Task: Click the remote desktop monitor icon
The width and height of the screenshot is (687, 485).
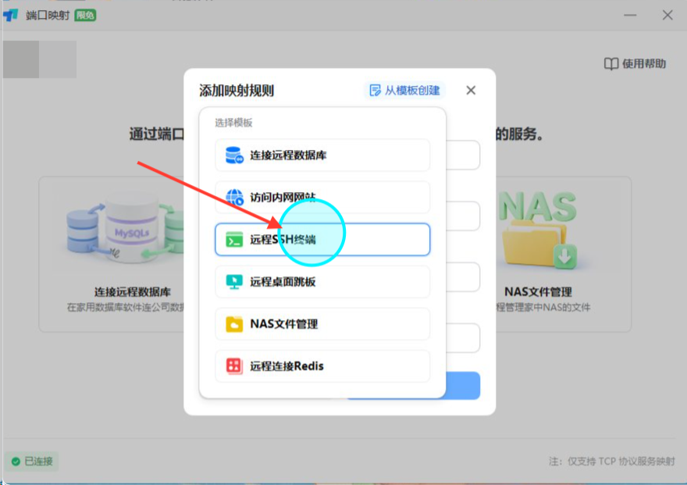Action: [234, 282]
